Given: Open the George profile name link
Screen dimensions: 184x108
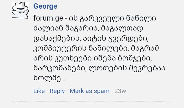Looking at the screenshot, I should click(x=45, y=6).
